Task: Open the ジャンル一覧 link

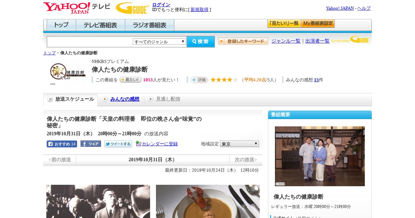Action: tap(286, 41)
